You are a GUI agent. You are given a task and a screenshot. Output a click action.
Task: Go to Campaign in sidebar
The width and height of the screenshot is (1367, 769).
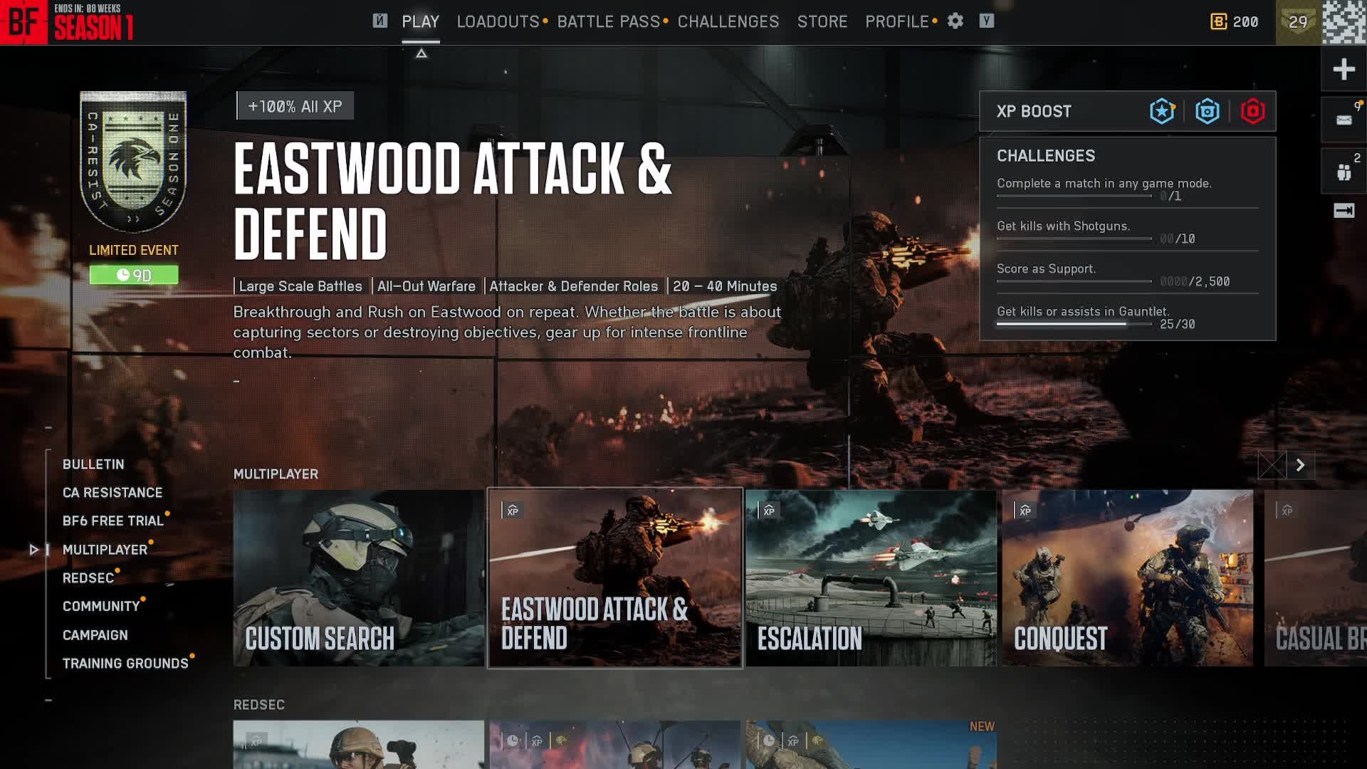pyautogui.click(x=95, y=635)
